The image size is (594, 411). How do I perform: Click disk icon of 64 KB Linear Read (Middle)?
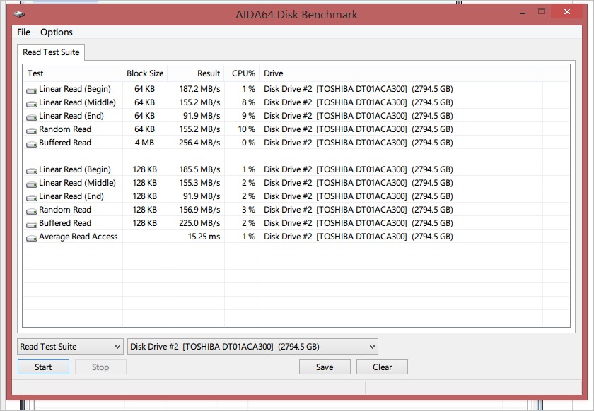[31, 104]
